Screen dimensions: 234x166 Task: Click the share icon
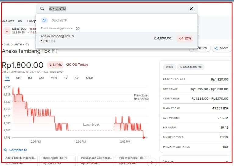tap(216, 48)
